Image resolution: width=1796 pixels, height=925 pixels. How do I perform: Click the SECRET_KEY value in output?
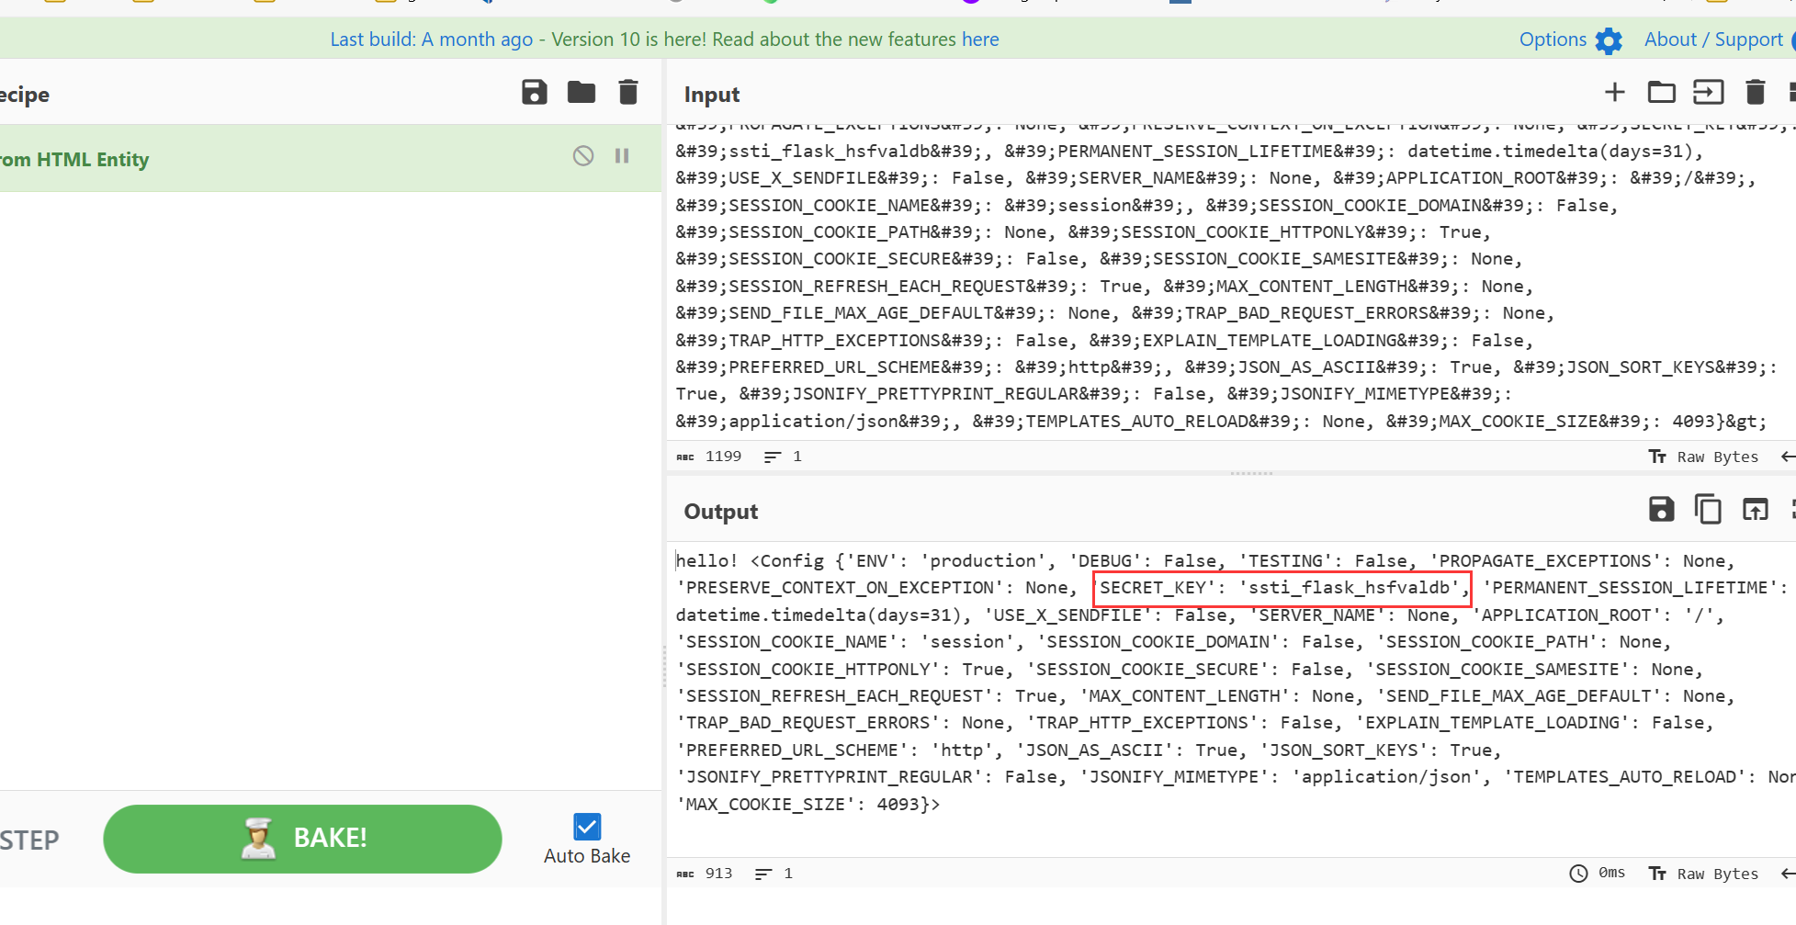1350,588
